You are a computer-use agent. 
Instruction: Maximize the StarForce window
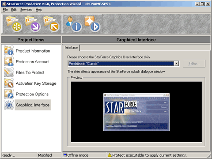202,4
